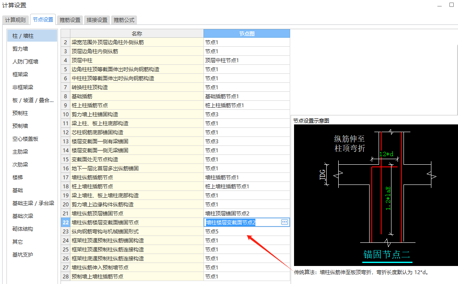Screen dimensions: 458x284
Task: Open the 箍筋设置 tab
Action: pyautogui.click(x=70, y=20)
